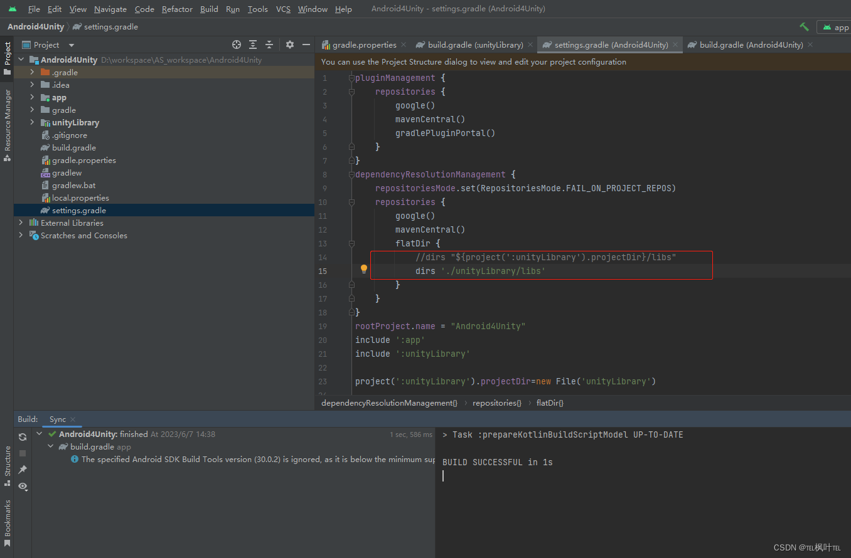The width and height of the screenshot is (851, 558).
Task: Expand Scratches and Consoles node
Action: 21,235
